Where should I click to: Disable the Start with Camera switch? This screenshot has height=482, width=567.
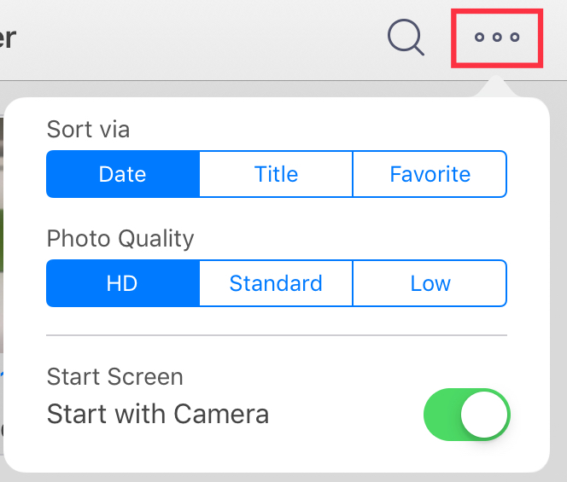[x=467, y=415]
